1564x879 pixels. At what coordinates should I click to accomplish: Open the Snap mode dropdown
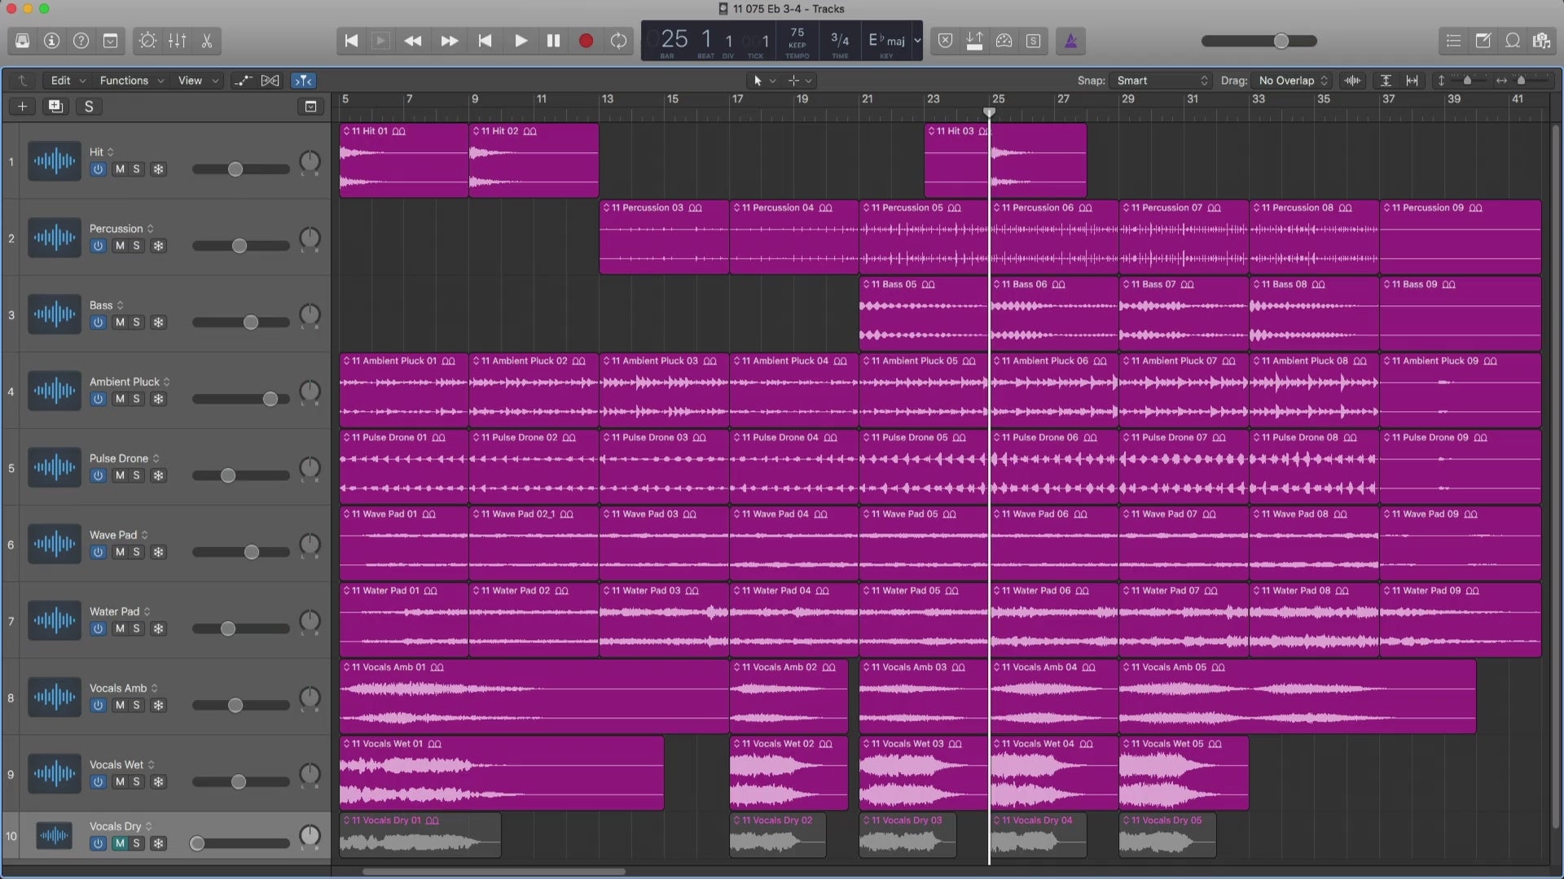tap(1162, 81)
